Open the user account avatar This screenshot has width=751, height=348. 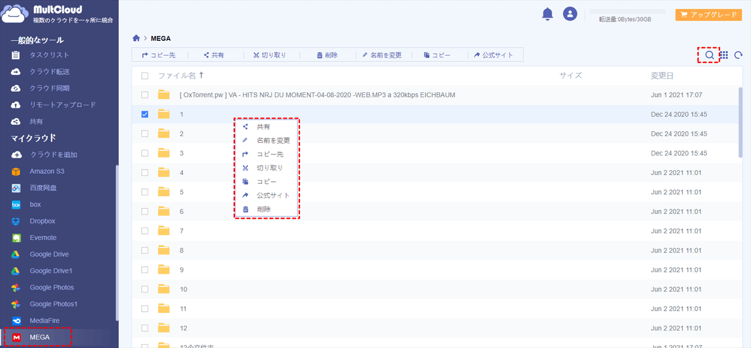tap(570, 14)
